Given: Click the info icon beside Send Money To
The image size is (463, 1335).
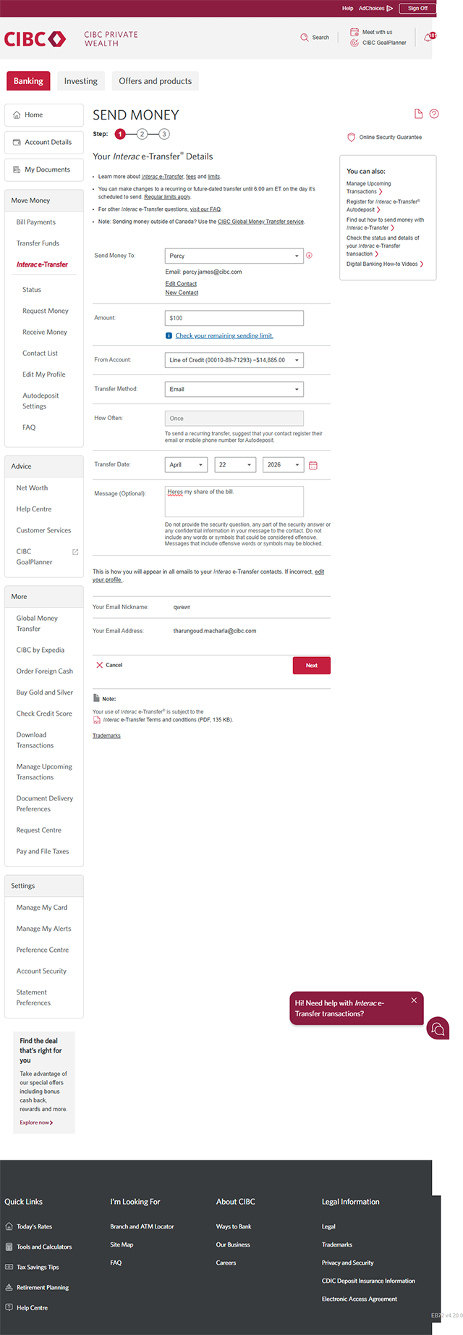Looking at the screenshot, I should pyautogui.click(x=309, y=256).
